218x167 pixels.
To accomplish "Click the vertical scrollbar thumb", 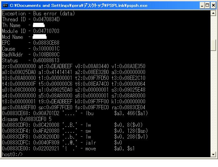I will pos(213,45).
